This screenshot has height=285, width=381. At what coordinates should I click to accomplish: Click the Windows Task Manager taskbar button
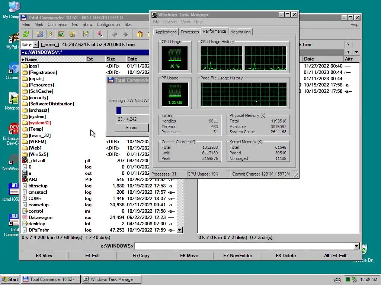[112, 279]
